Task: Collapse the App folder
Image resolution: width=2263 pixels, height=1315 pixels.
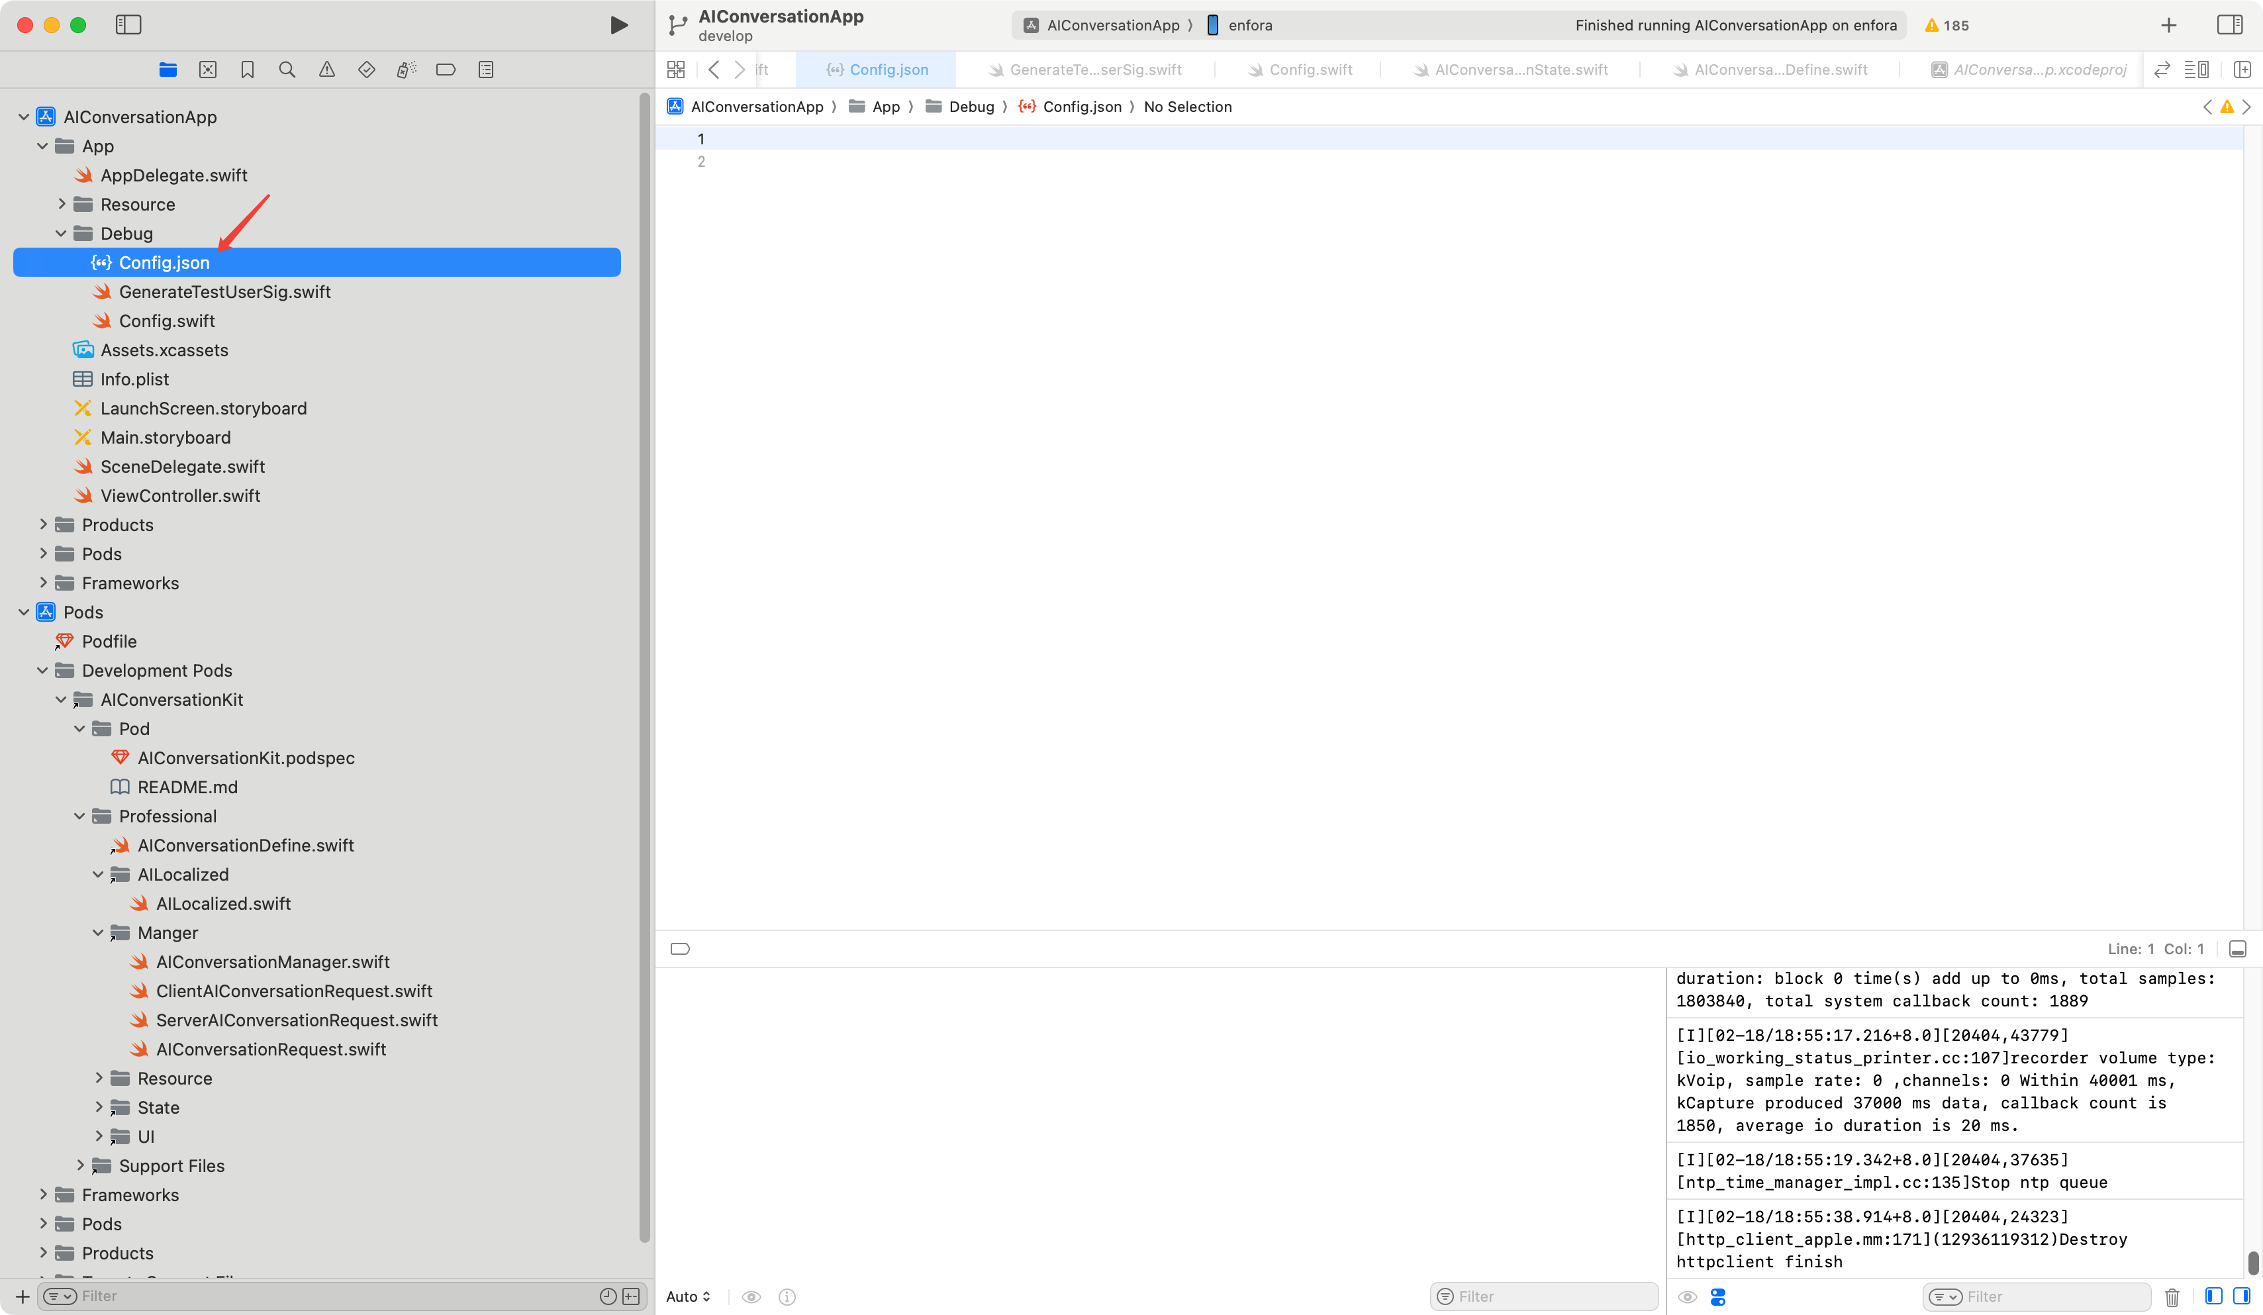Action: [42, 146]
